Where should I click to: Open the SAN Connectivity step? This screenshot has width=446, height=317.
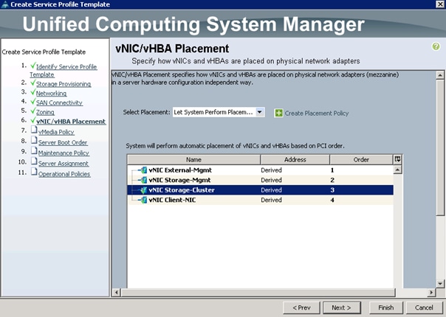[59, 102]
